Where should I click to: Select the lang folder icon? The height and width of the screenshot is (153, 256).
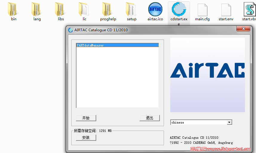pyautogui.click(x=36, y=9)
